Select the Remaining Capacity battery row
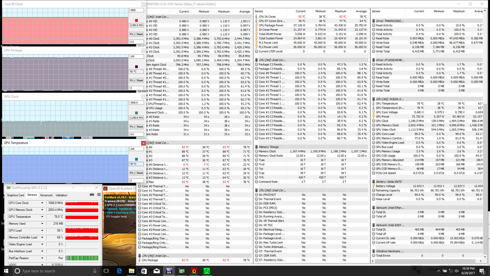490x276 pixels. tap(427, 190)
